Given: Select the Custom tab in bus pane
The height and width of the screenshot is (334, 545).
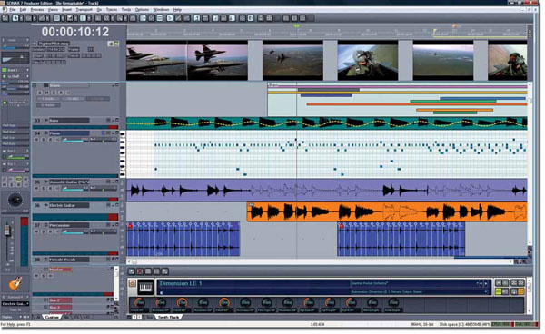Looking at the screenshot, I should 52,317.
